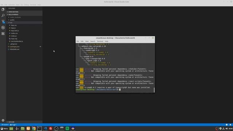Open the system Menu button in taskbar

(x=4, y=128)
